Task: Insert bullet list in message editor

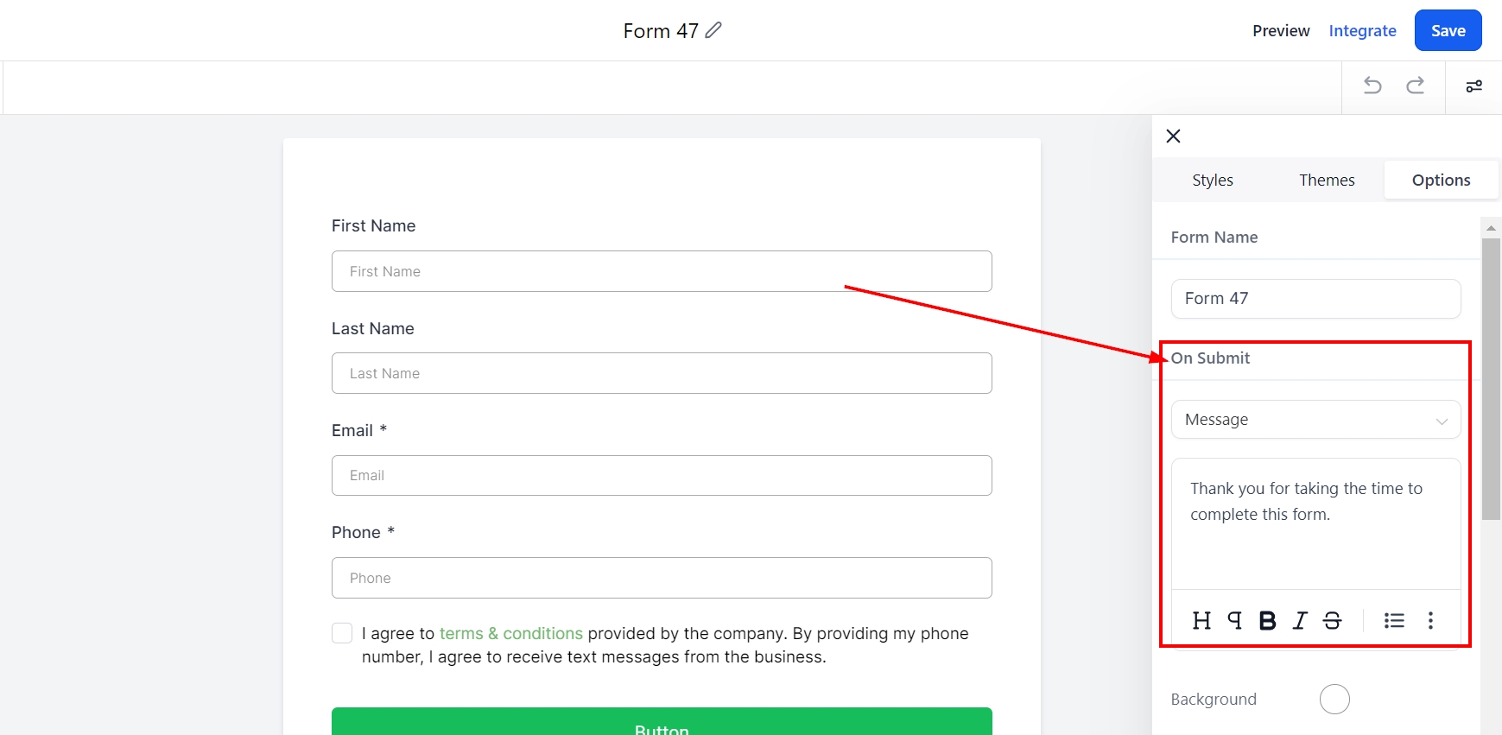Action: (1394, 620)
